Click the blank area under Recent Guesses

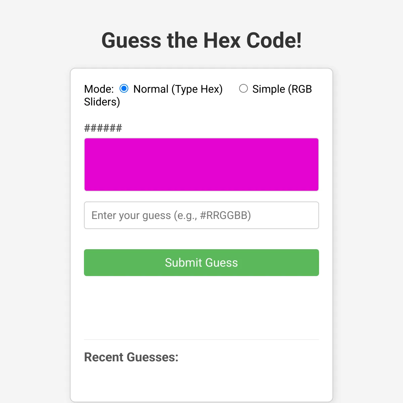tap(201, 383)
